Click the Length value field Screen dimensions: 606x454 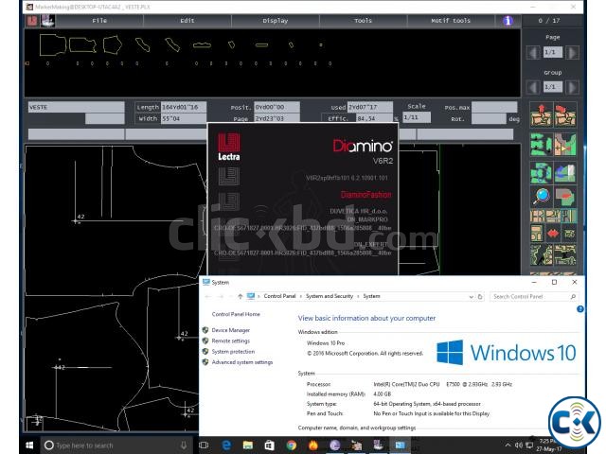[x=184, y=107]
